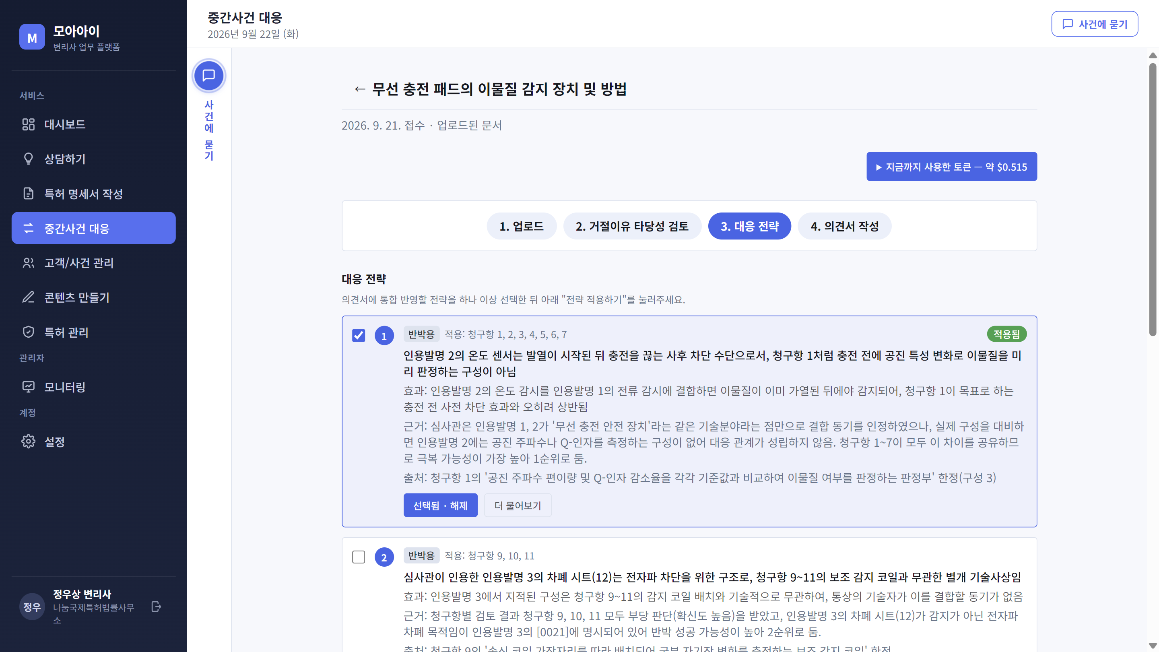The width and height of the screenshot is (1159, 652).
Task: Open 설정 account settings
Action: coord(94,442)
